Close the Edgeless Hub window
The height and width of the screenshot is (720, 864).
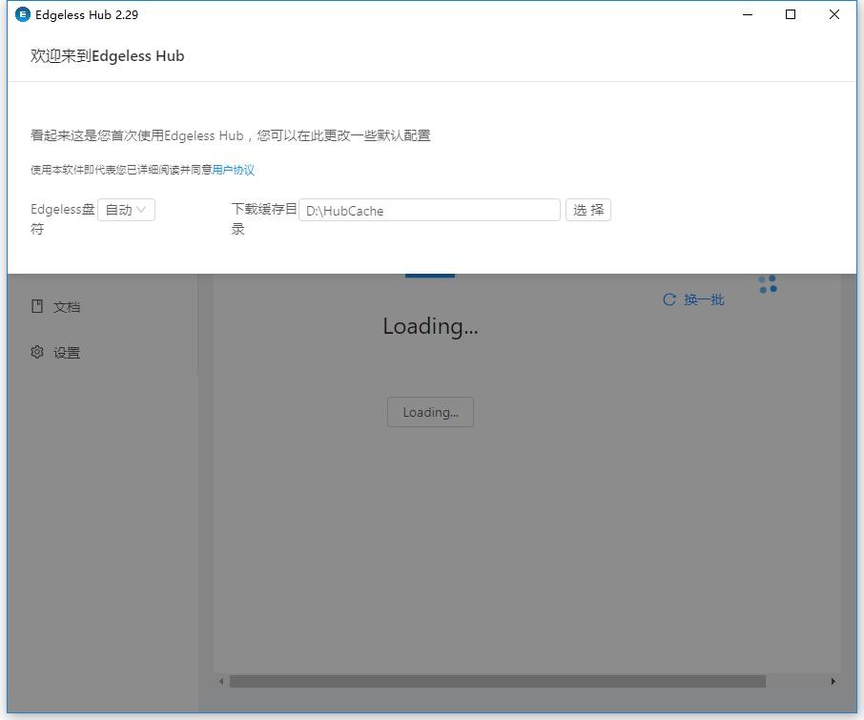pyautogui.click(x=834, y=14)
